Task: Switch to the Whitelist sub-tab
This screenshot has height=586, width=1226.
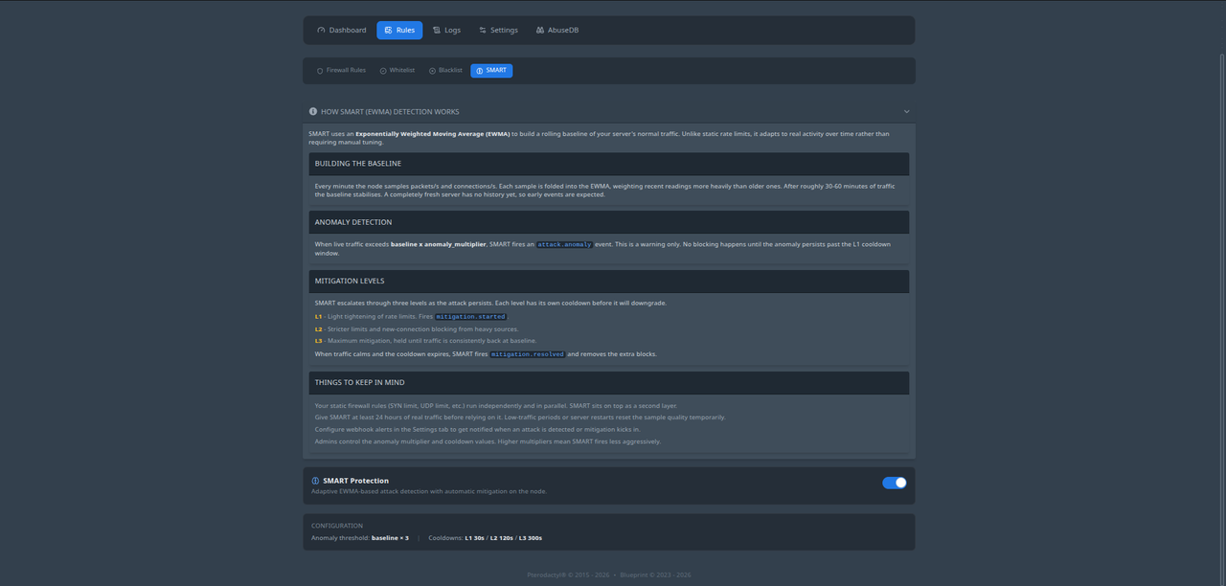Action: [x=397, y=71]
